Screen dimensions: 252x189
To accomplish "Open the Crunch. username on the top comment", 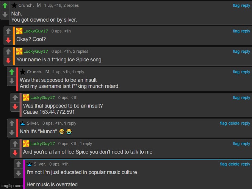I will [25, 6].
